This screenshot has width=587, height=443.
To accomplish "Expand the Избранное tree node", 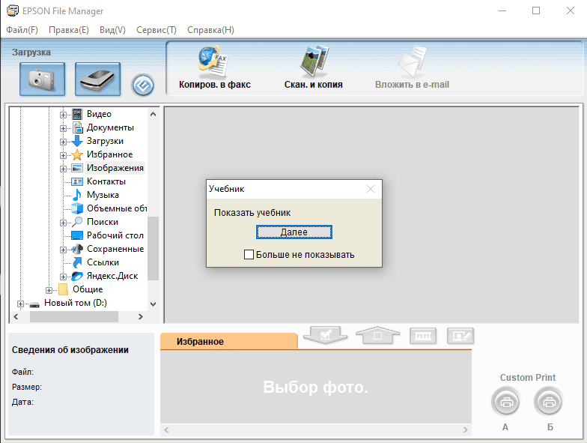I will tap(63, 155).
